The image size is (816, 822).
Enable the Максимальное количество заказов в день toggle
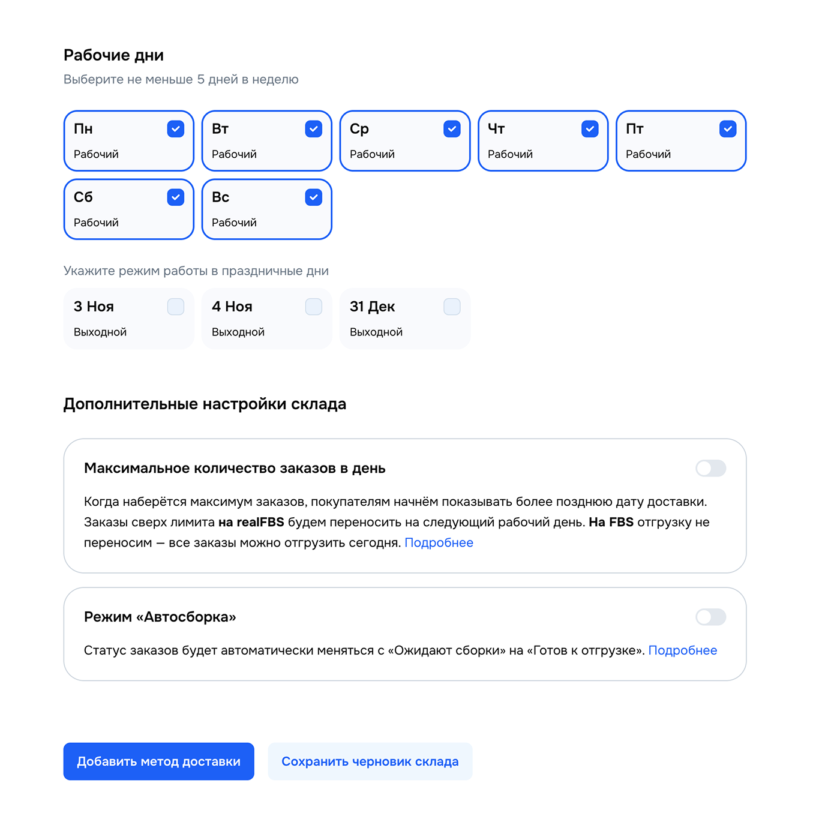tap(711, 469)
